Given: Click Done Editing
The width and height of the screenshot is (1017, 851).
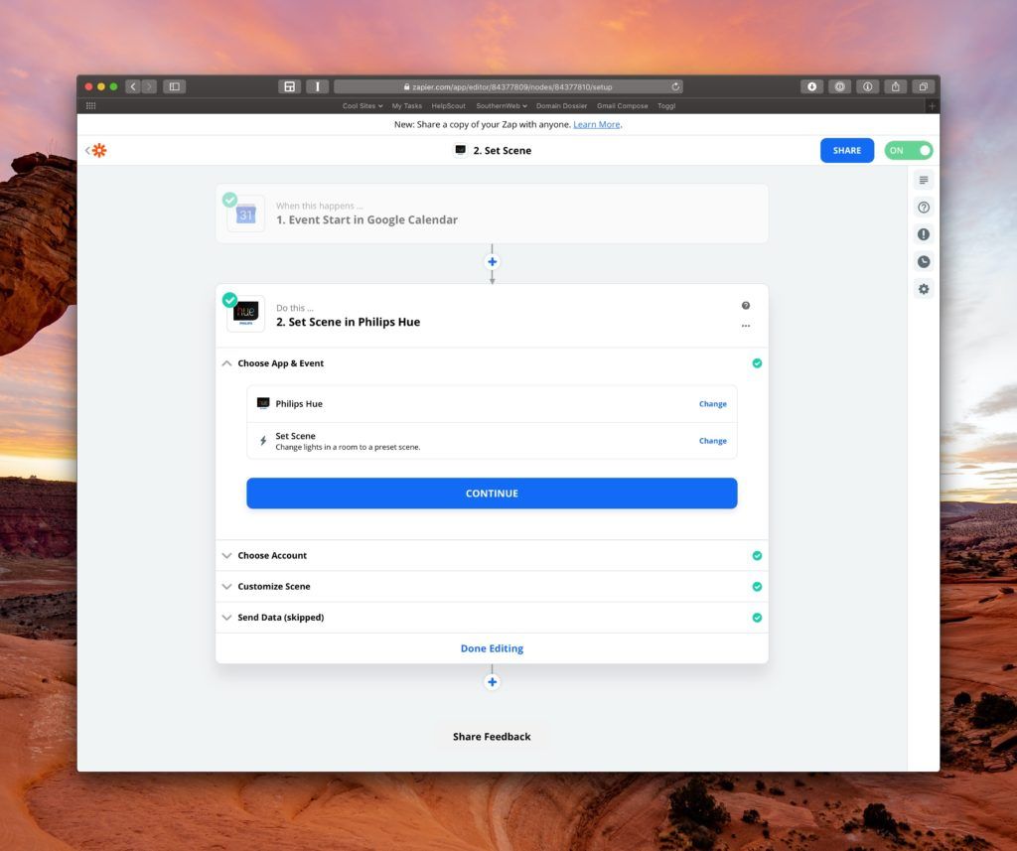Looking at the screenshot, I should click(492, 648).
